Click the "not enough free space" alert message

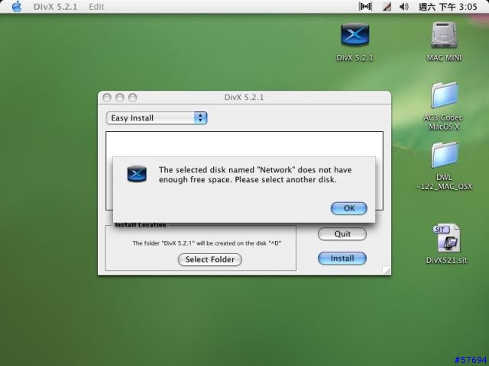point(255,175)
